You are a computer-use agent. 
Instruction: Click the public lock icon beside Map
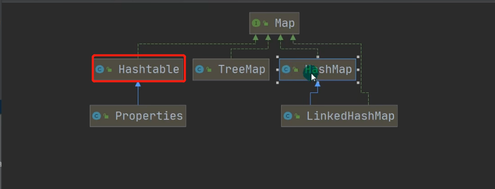tap(266, 23)
